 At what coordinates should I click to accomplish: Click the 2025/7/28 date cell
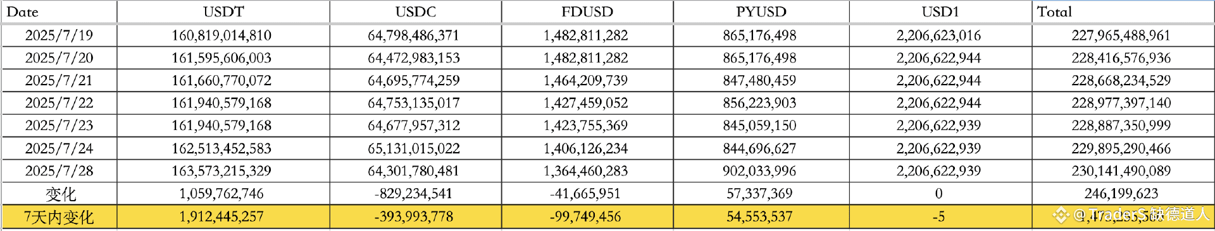click(59, 171)
